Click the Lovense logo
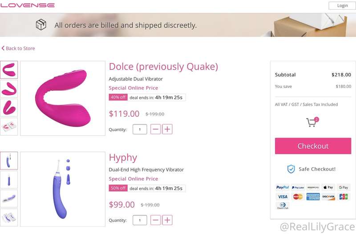Image resolution: width=356 pixels, height=234 pixels. coord(28,5)
